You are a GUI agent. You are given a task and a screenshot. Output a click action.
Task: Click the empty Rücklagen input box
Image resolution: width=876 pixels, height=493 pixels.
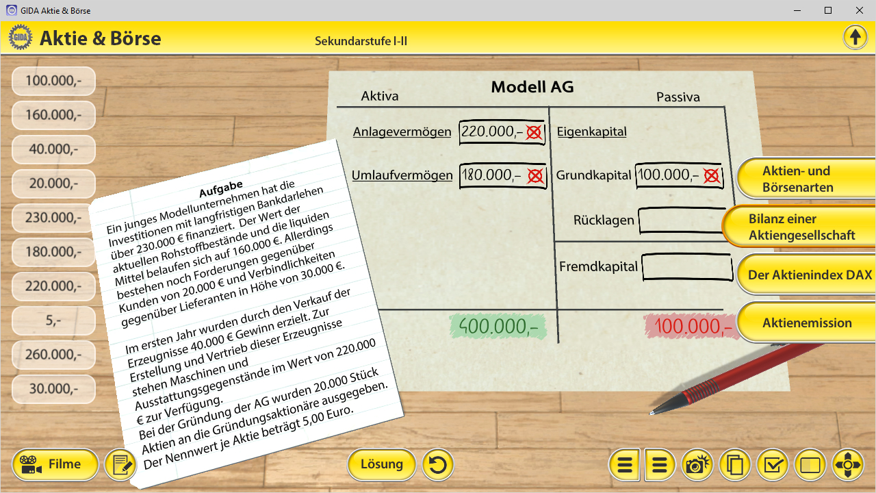click(680, 220)
